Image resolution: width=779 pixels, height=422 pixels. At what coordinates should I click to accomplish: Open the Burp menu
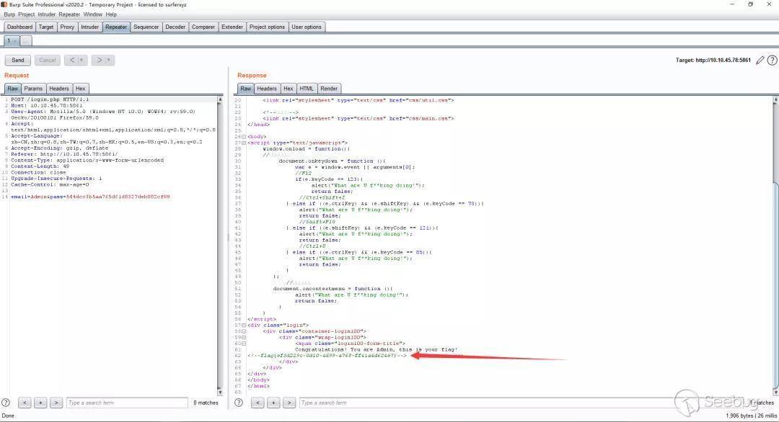(9, 14)
